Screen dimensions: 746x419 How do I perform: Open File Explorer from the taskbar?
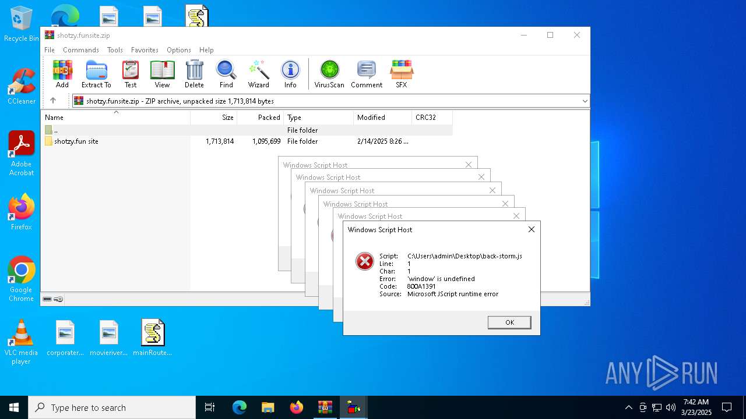[268, 407]
